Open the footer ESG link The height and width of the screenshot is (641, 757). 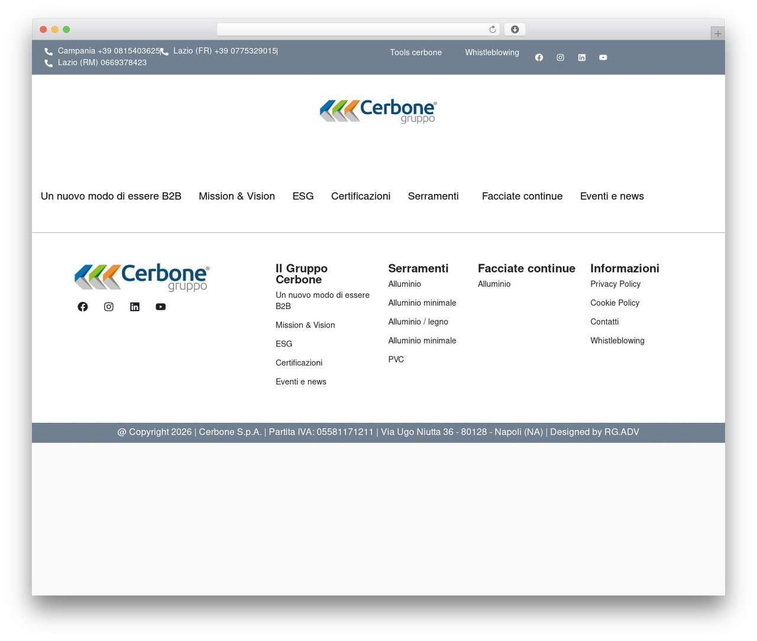pos(284,345)
